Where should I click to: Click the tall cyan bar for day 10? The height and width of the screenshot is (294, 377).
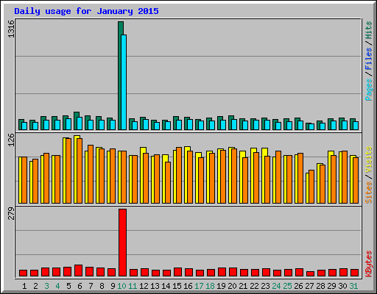(124, 82)
